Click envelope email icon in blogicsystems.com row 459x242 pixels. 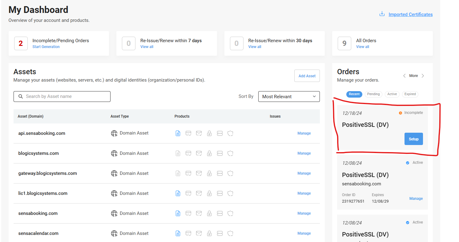point(199,153)
